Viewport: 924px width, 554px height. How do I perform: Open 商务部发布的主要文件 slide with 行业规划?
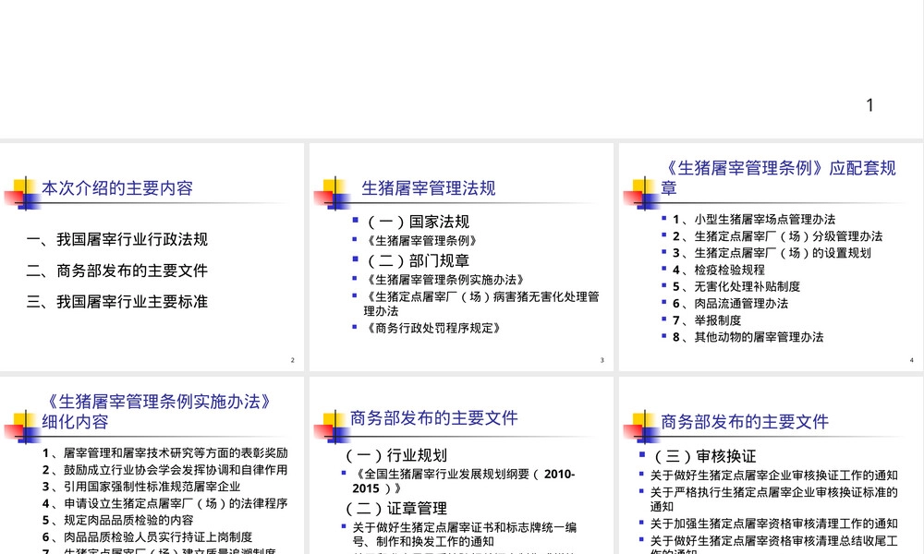(x=461, y=465)
